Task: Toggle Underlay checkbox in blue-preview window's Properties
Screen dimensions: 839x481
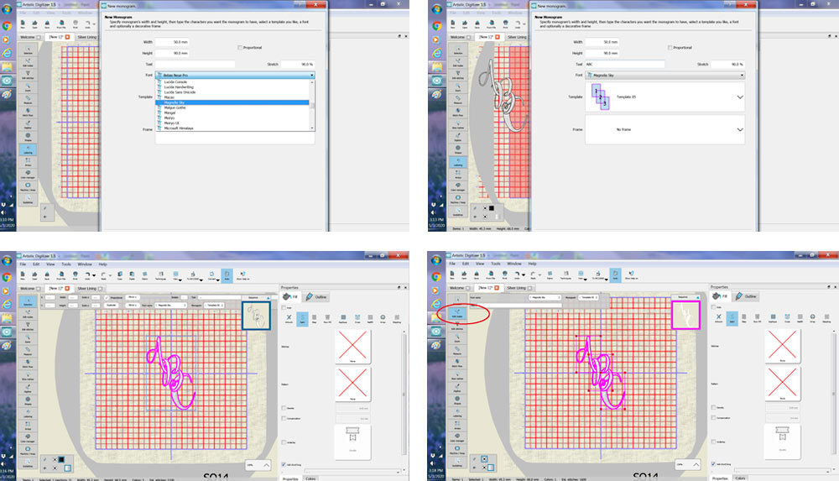Action: point(284,442)
